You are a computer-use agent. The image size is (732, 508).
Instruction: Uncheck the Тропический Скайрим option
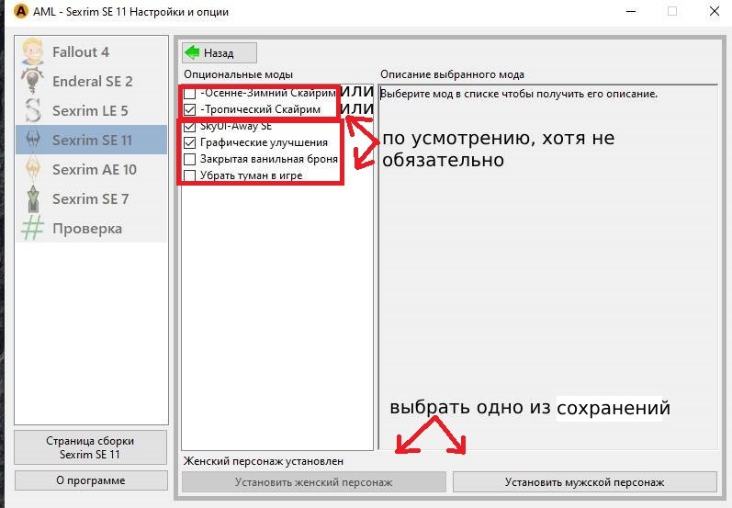[x=189, y=109]
